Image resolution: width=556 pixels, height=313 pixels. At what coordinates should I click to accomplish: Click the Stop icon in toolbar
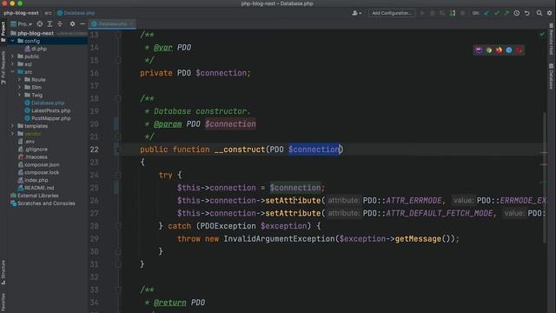[462, 13]
